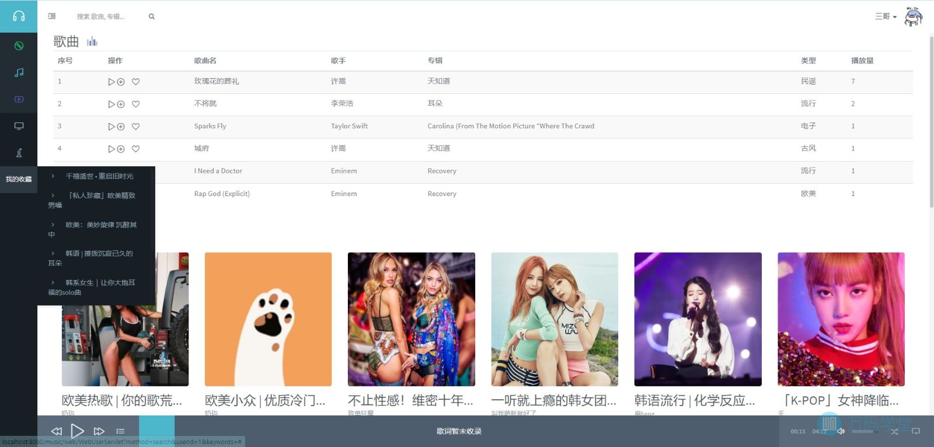The height and width of the screenshot is (447, 934).
Task: Select 我的收藏 in the sidebar
Action: pyautogui.click(x=19, y=179)
